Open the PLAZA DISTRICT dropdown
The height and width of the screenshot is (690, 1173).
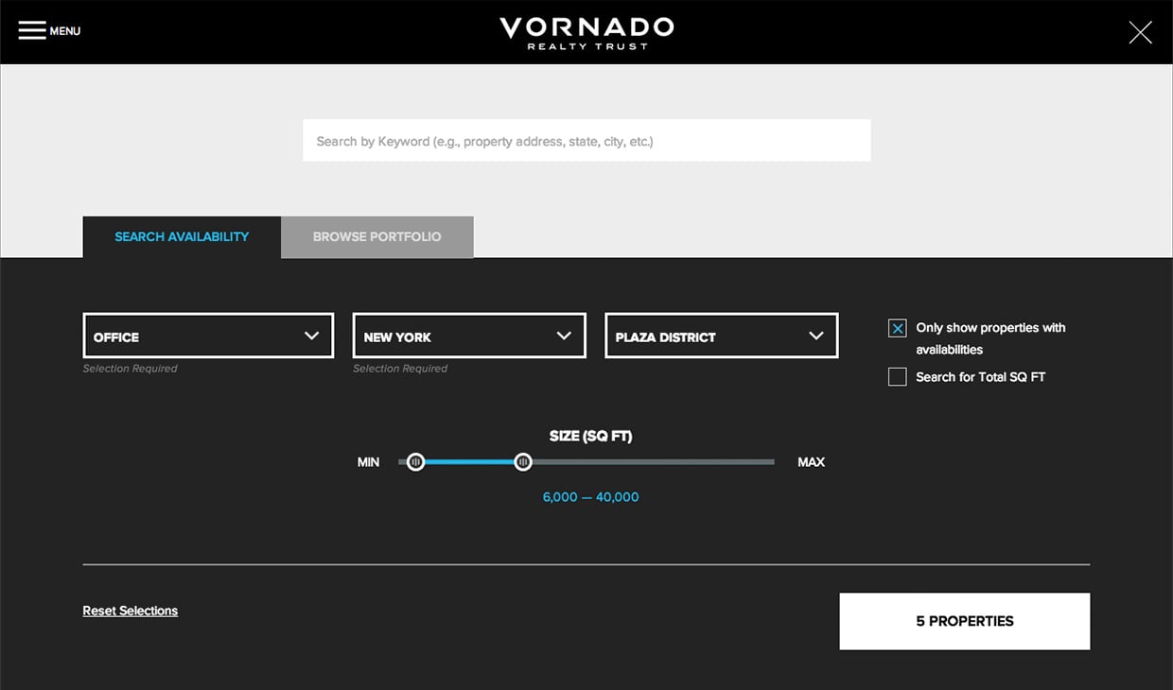point(722,336)
